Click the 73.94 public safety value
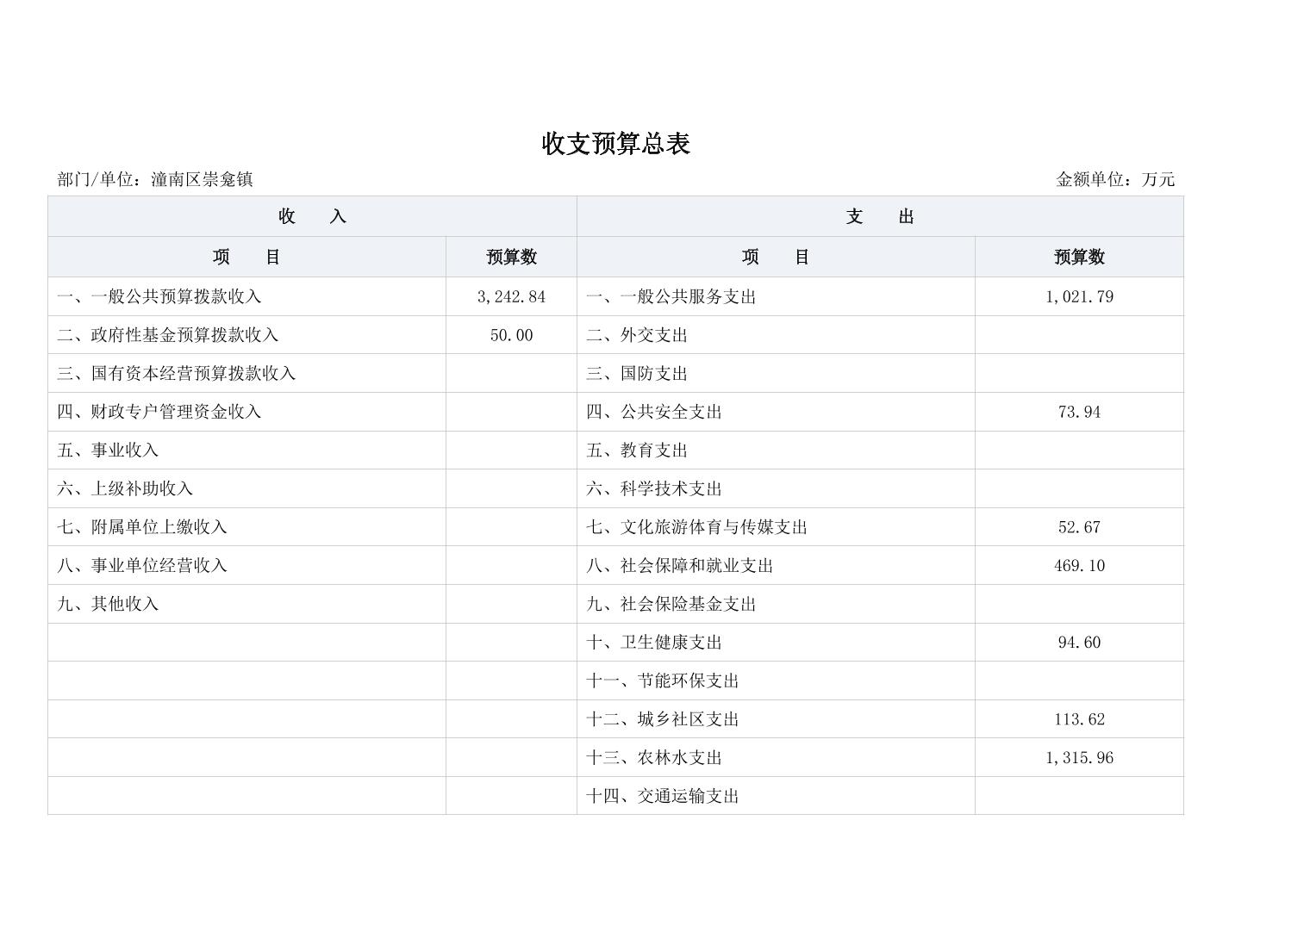 click(x=1079, y=412)
